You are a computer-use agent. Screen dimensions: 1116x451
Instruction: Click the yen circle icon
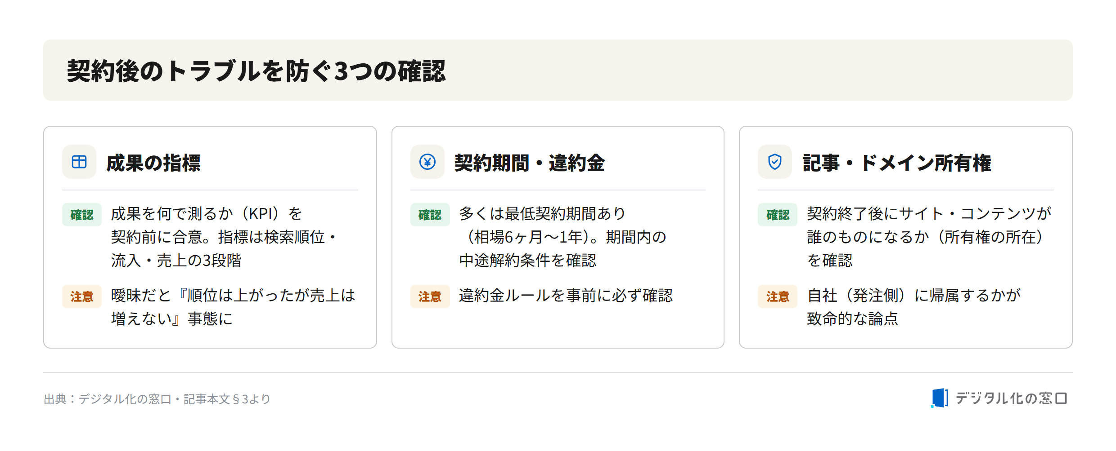point(427,162)
